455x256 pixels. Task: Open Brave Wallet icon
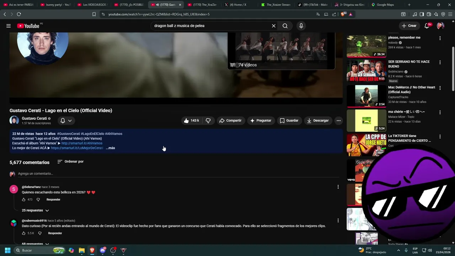pos(429,14)
